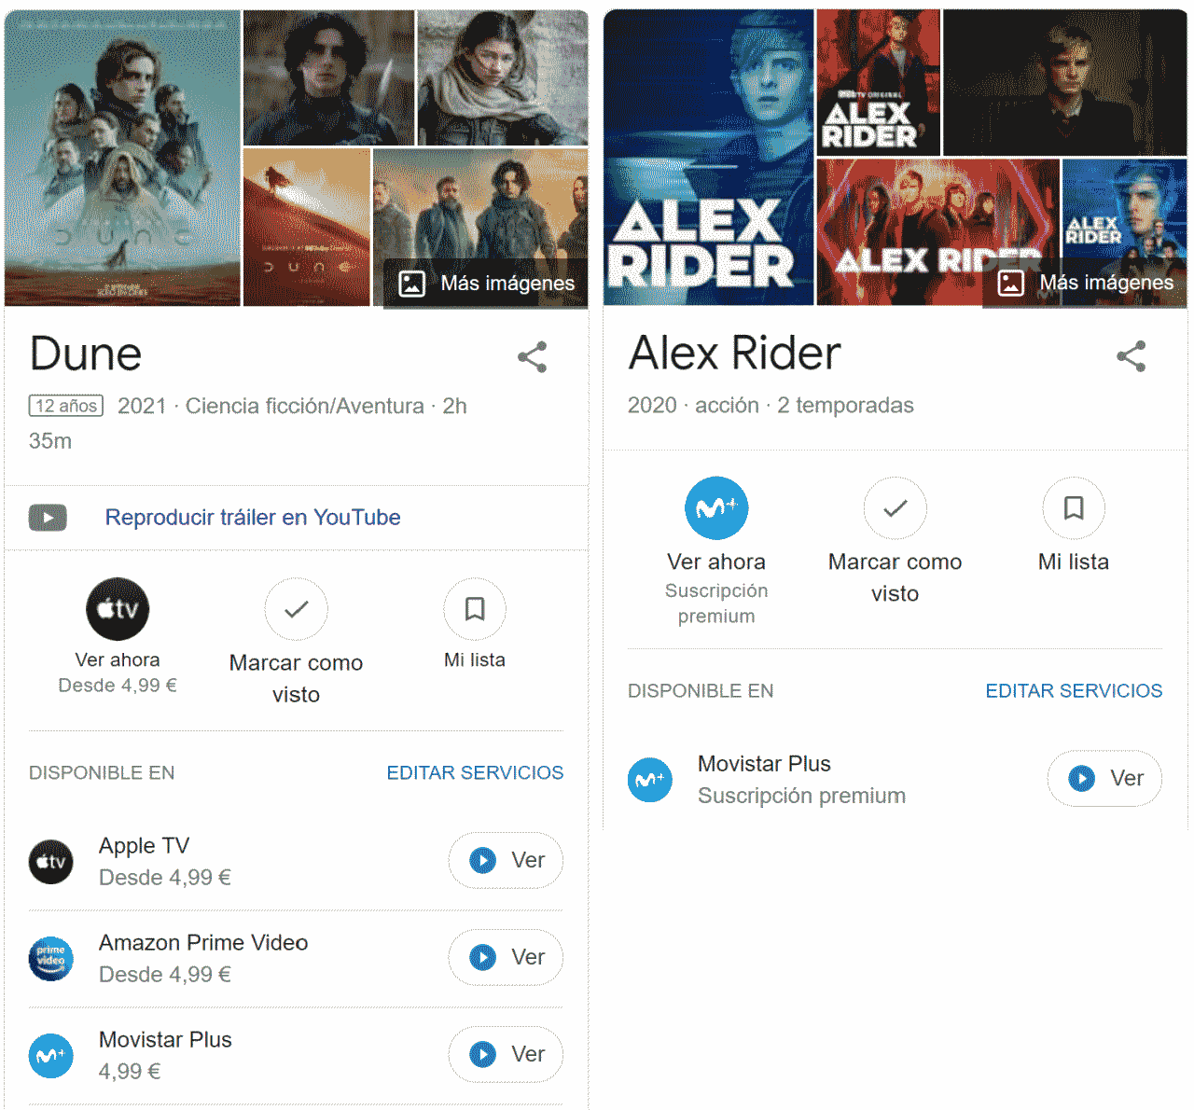The height and width of the screenshot is (1110, 1194).
Task: Open the Dune movie poster thumbnail
Action: (x=122, y=158)
